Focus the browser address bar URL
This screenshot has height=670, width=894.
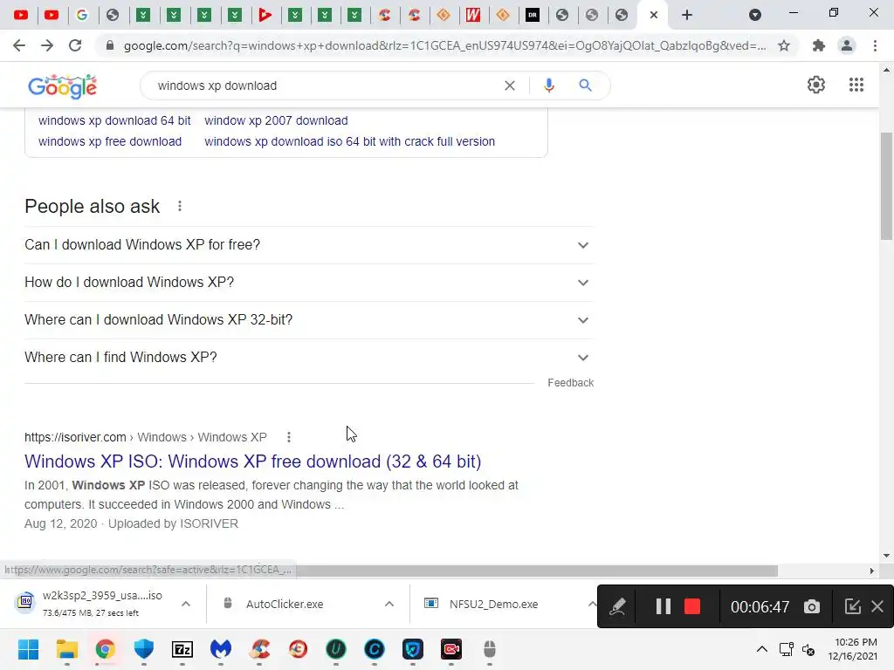point(444,45)
